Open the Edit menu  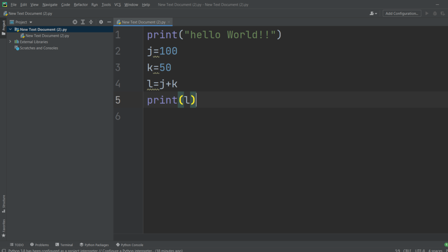coord(24,4)
